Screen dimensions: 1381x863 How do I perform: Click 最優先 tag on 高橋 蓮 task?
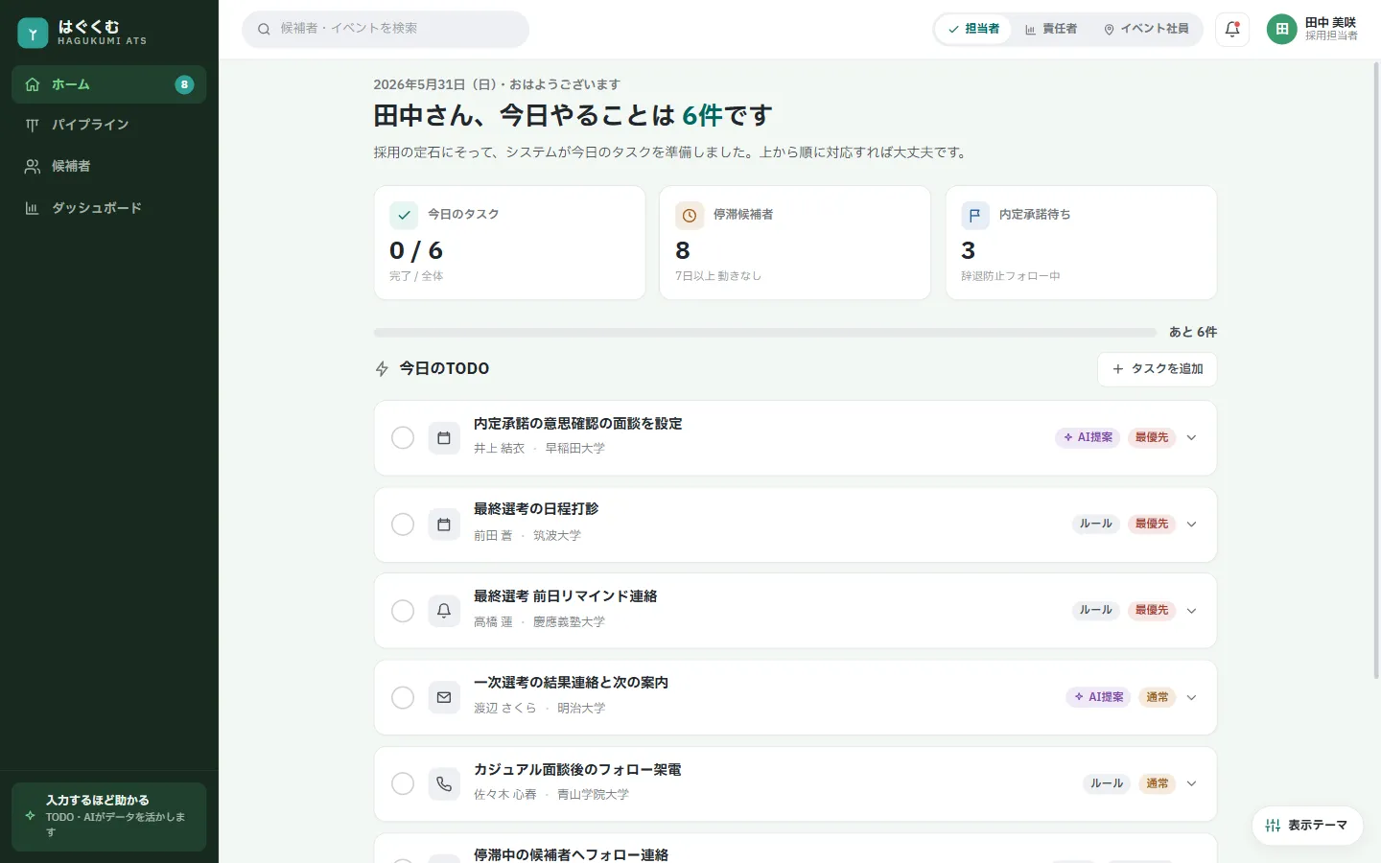pyautogui.click(x=1152, y=610)
